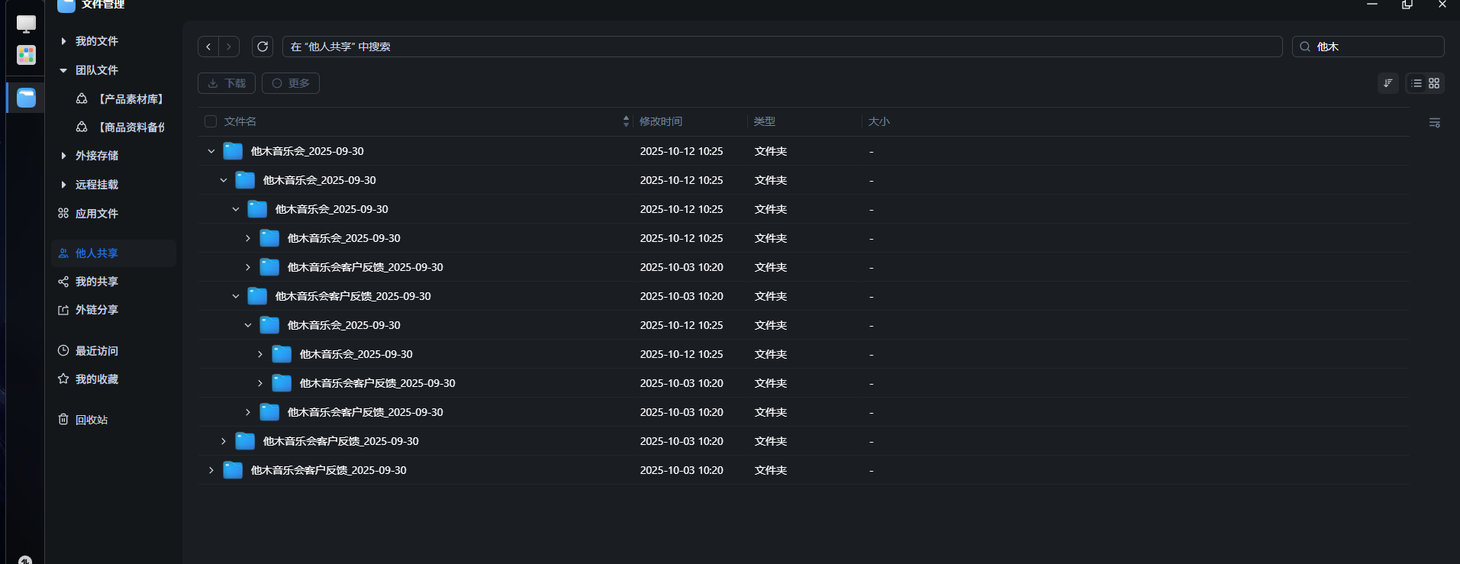This screenshot has height=564, width=1460.
Task: Go back with left arrow button
Action: pos(208,47)
